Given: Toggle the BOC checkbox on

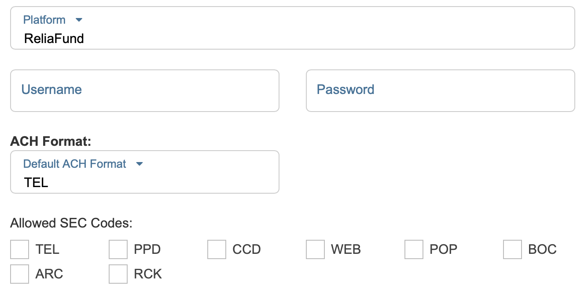Looking at the screenshot, I should tap(512, 249).
